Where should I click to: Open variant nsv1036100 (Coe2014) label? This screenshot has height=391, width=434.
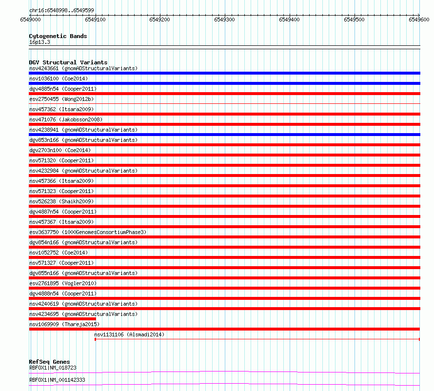tap(59, 78)
